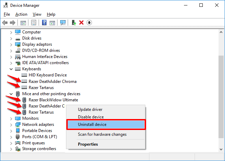The height and width of the screenshot is (161, 225).
Task: Click the Keyboards category keyboard icon
Action: point(18,69)
